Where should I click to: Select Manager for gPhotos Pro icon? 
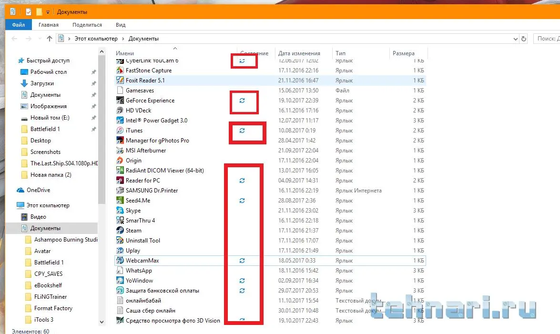pyautogui.click(x=120, y=141)
